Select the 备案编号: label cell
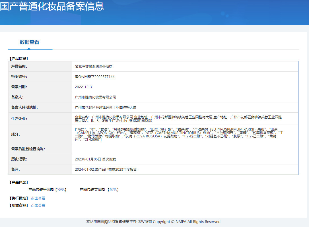This screenshot has height=227, width=309. 40,77
